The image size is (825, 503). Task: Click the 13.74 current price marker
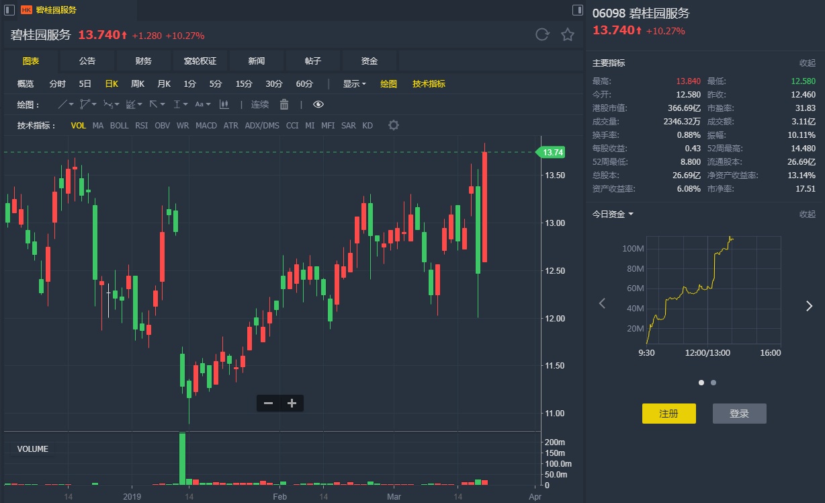550,153
